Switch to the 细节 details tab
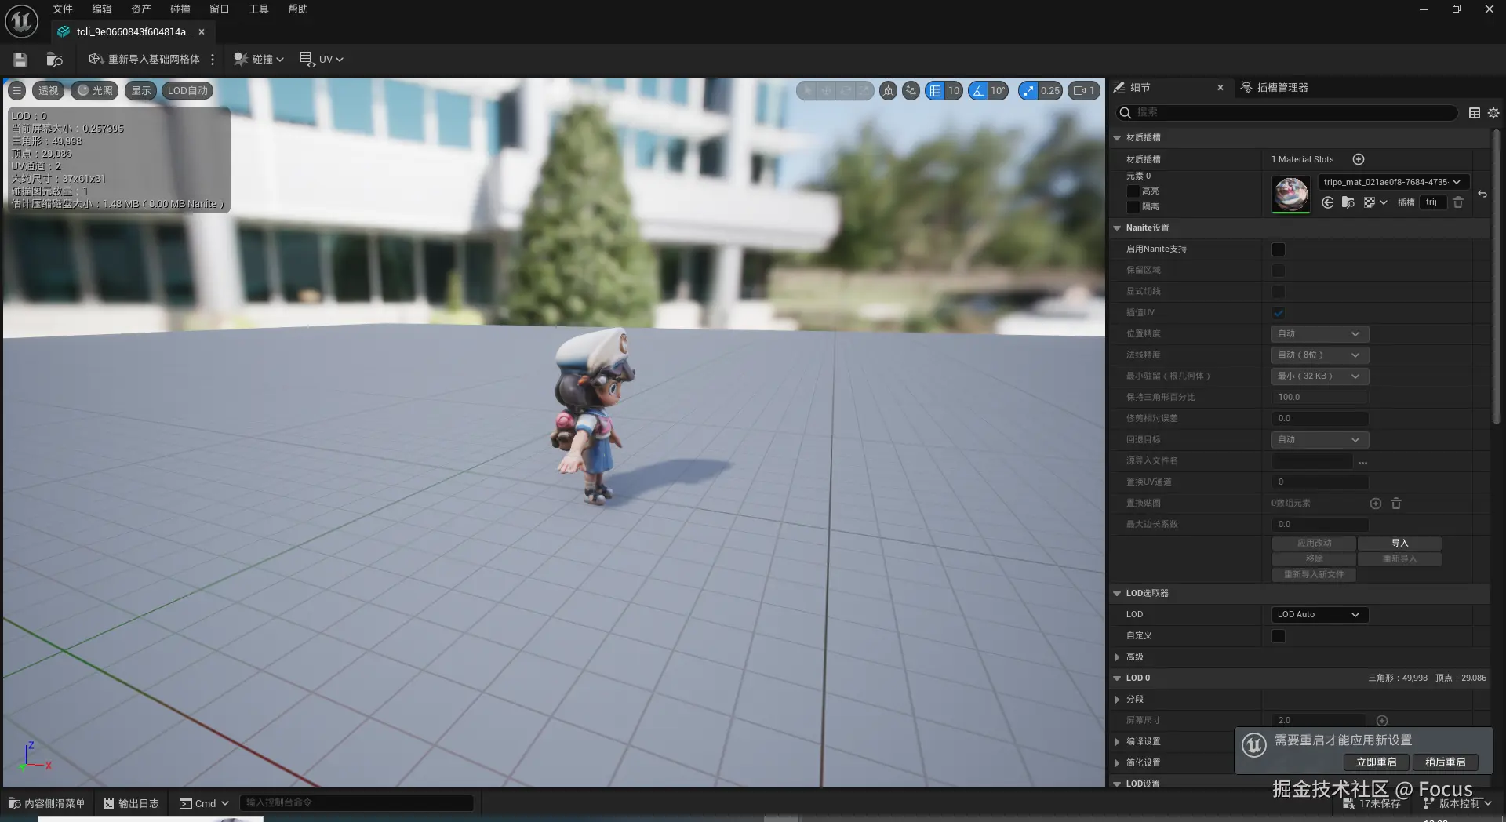1506x822 pixels. (x=1140, y=88)
